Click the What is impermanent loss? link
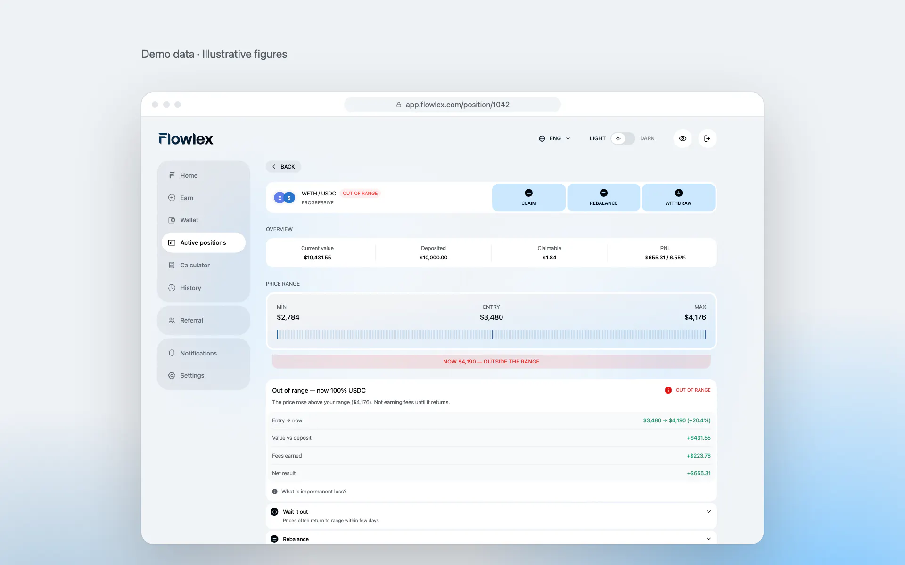 (x=314, y=492)
